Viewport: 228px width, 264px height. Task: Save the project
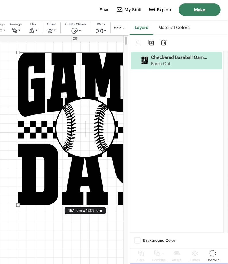click(x=104, y=10)
